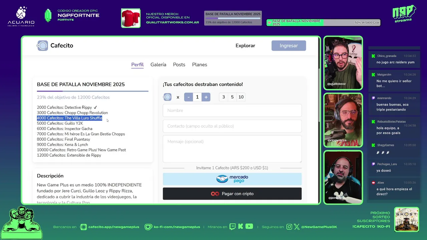The height and width of the screenshot is (240, 427).
Task: Click the green trio mascot logo
Action: [x=22, y=222]
